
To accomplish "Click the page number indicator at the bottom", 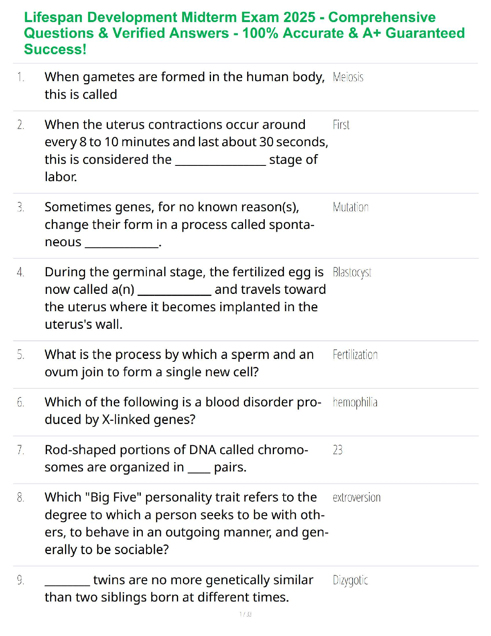I will tap(245, 614).
